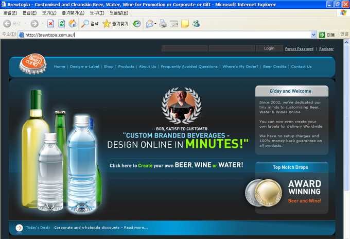Click the Register link
350x239 pixels.
coord(326,49)
